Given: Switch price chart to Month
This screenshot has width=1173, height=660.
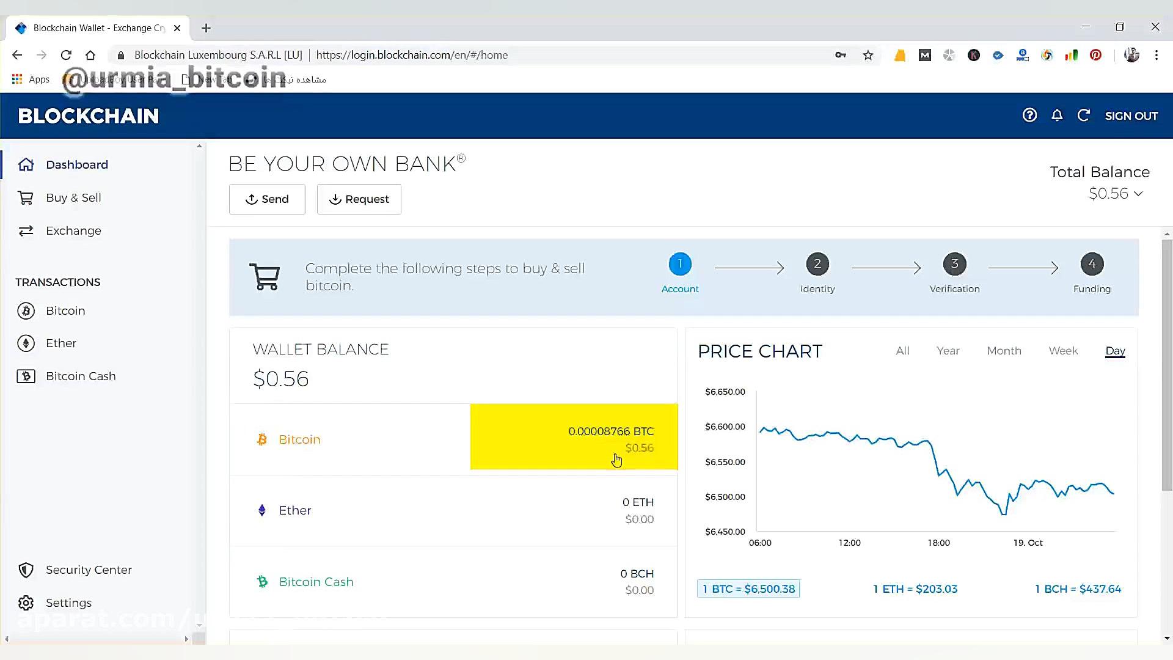Looking at the screenshot, I should point(1004,351).
